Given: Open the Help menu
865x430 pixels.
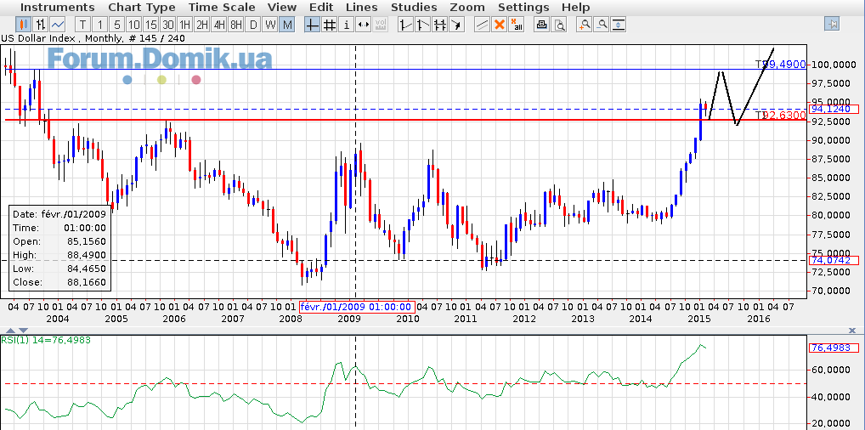Looking at the screenshot, I should (576, 7).
